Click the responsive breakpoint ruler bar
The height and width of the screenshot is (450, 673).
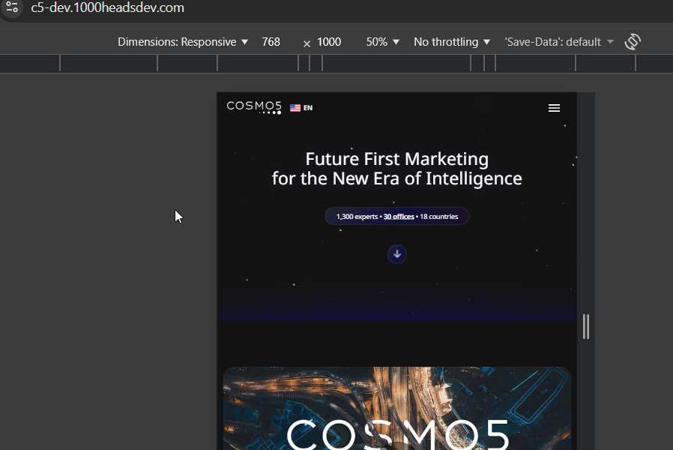tap(336, 63)
